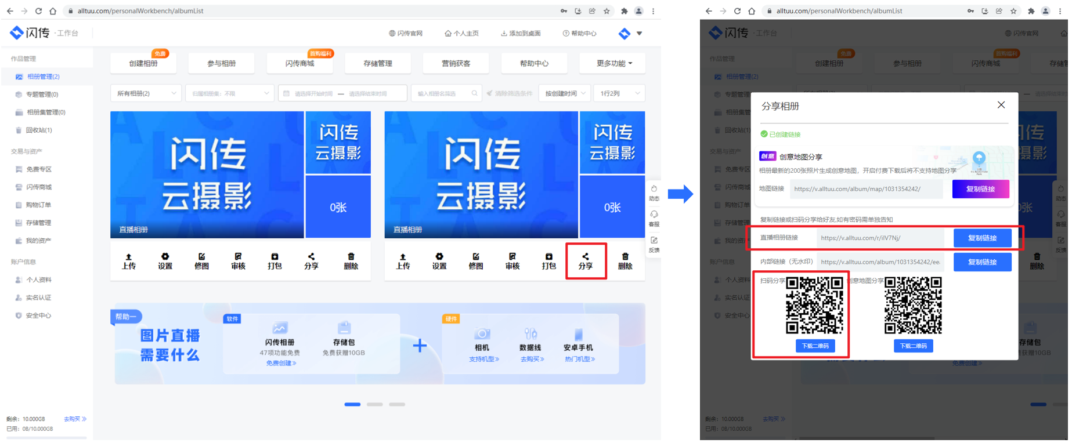Download QR code under 扫码分享
The height and width of the screenshot is (443, 1072).
815,346
